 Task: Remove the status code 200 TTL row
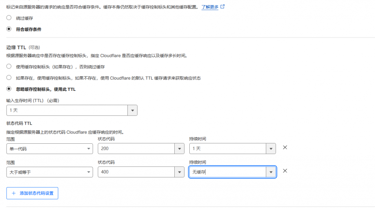pos(285,148)
